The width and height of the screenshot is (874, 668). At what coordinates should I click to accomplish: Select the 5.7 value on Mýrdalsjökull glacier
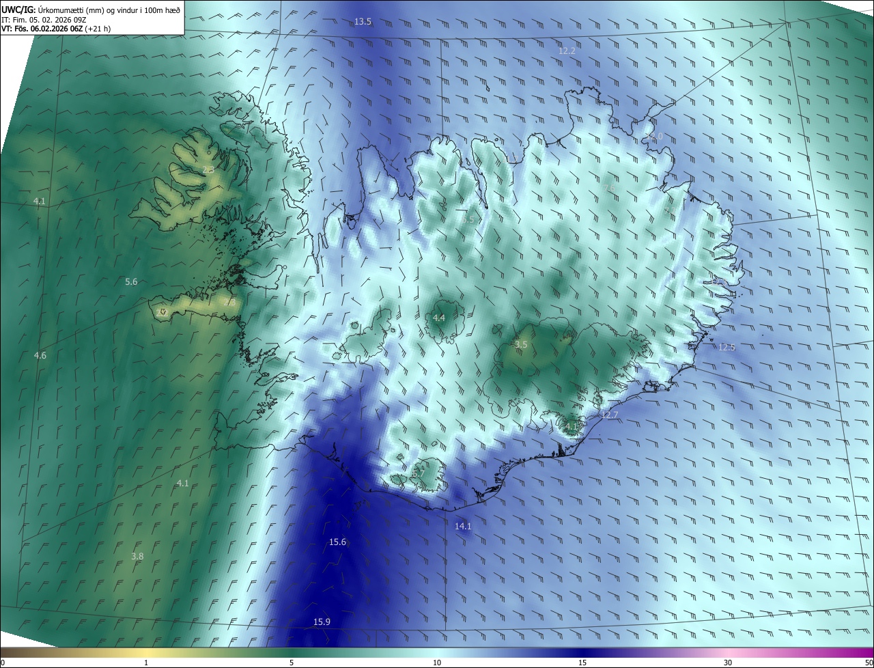coord(418,473)
